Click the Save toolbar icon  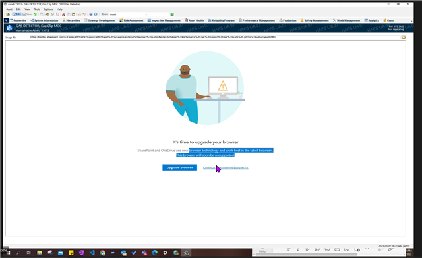tap(27, 14)
